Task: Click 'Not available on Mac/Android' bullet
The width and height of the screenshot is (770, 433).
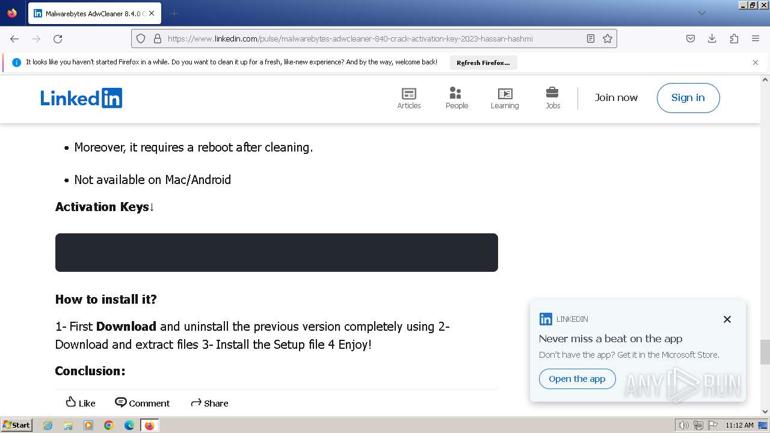Action: coord(152,180)
